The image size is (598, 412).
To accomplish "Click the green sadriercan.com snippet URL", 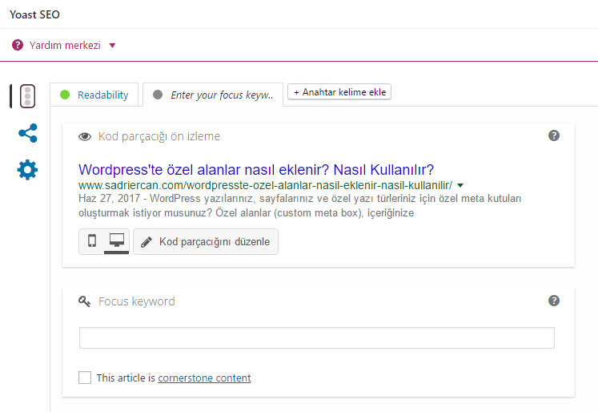I will coord(266,186).
